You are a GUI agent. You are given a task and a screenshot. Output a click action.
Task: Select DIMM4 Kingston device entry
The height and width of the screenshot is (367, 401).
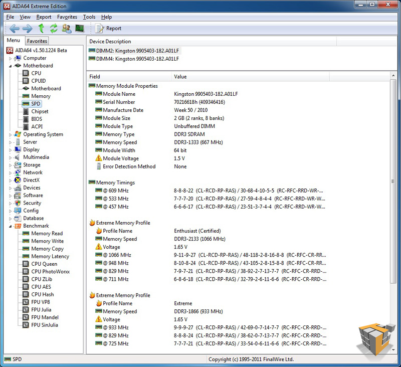[134, 59]
